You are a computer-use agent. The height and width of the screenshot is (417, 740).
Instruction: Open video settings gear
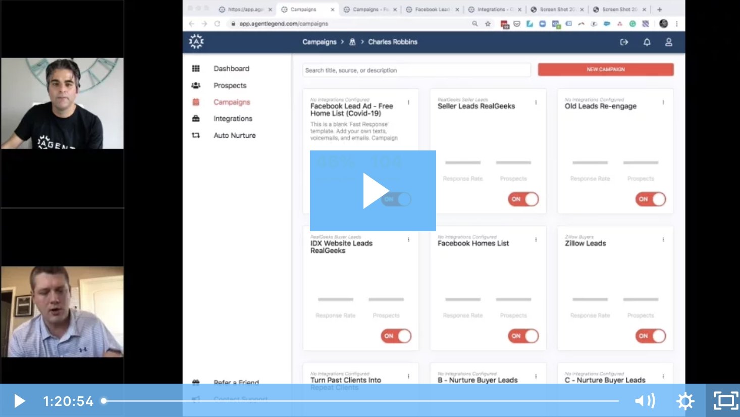tap(685, 401)
